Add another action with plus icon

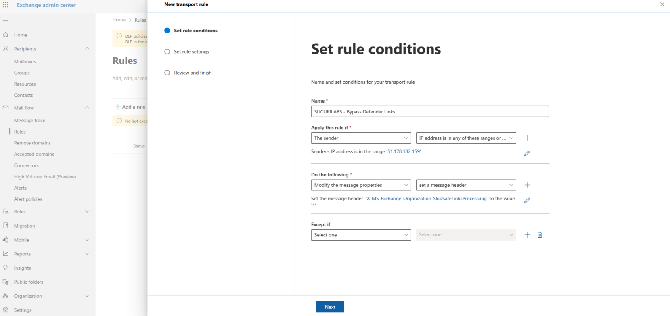pyautogui.click(x=527, y=185)
